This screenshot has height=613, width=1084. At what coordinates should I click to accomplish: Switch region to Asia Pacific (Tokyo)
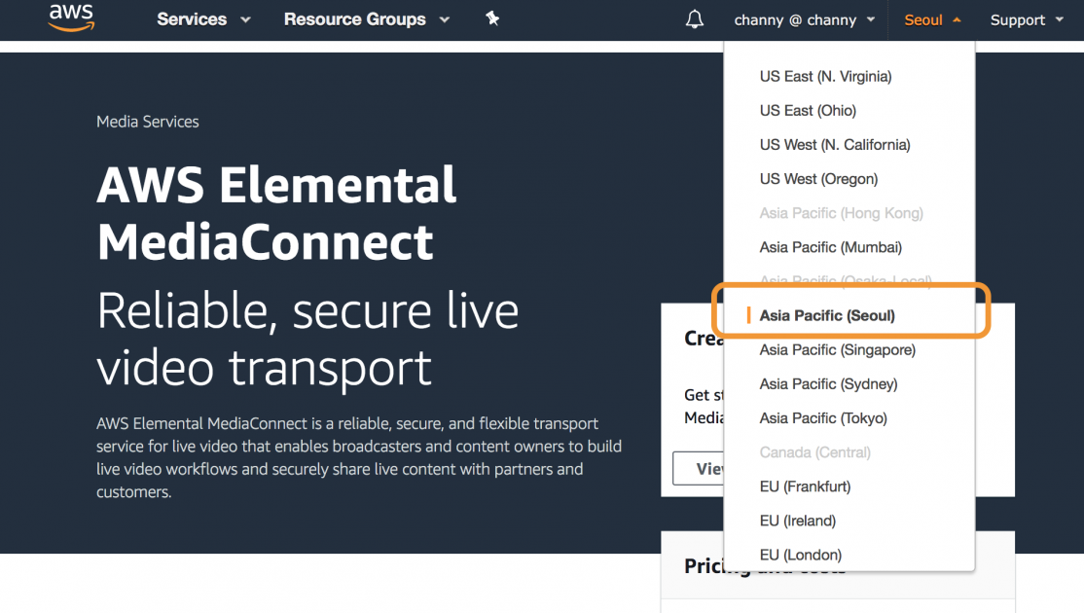click(x=822, y=417)
